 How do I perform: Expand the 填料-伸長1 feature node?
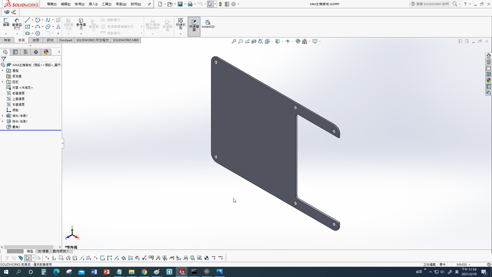pyautogui.click(x=3, y=116)
